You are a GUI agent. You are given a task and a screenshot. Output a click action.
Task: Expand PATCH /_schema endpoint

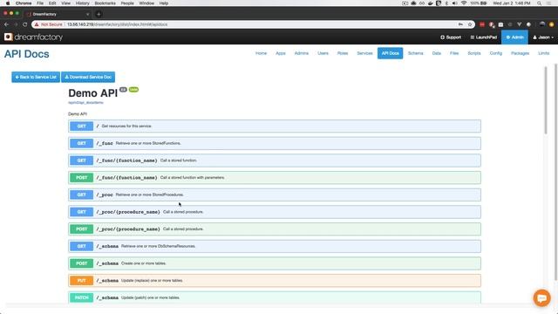point(275,297)
